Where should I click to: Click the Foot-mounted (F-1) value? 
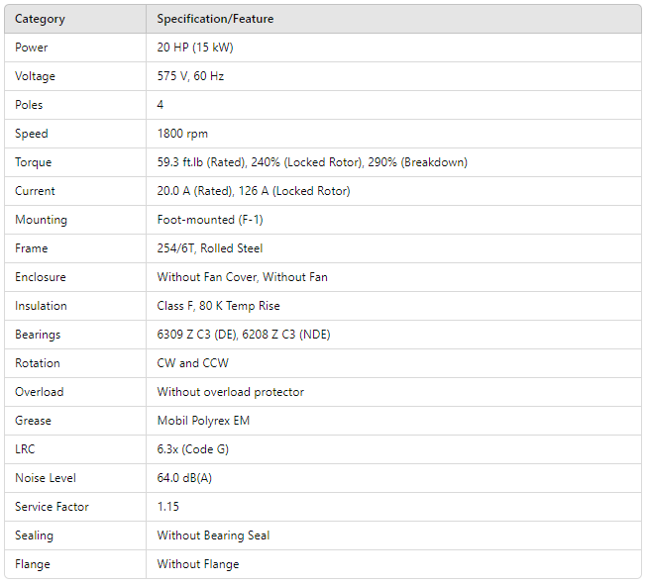(x=210, y=220)
